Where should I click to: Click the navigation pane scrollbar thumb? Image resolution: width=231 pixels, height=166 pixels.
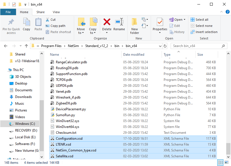pyautogui.click(x=42, y=126)
